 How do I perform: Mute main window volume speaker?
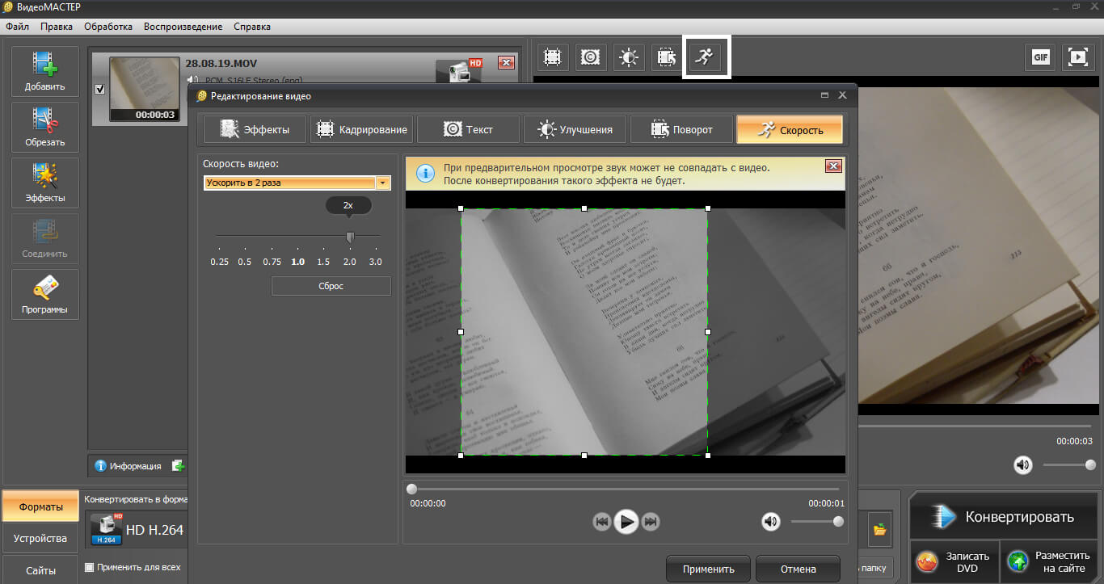coord(1024,464)
